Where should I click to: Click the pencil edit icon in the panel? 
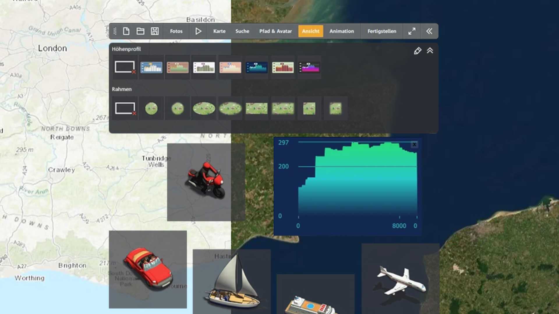click(x=418, y=51)
